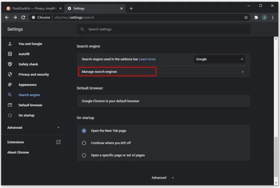Open the Extensions puzzle piece menu
The width and height of the screenshot is (280, 188).
pyautogui.click(x=256, y=17)
